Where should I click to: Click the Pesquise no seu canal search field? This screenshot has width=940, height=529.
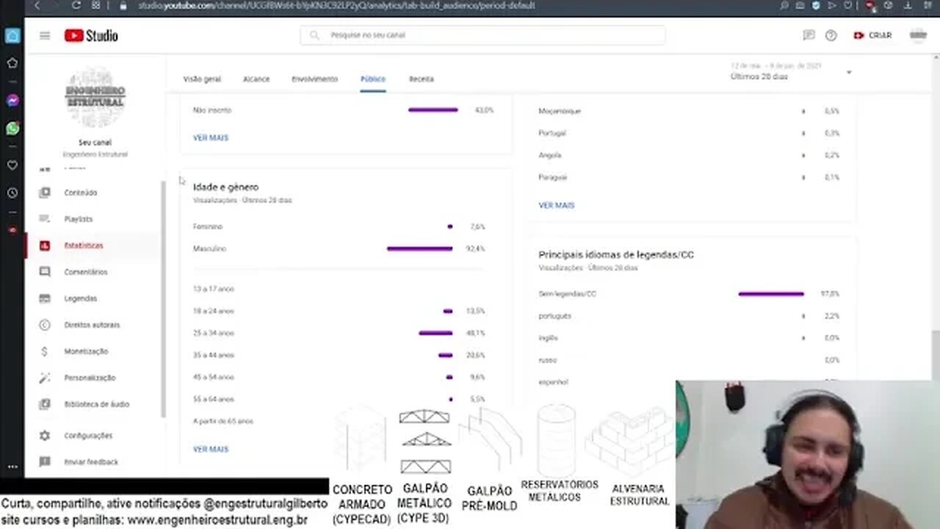coord(482,35)
